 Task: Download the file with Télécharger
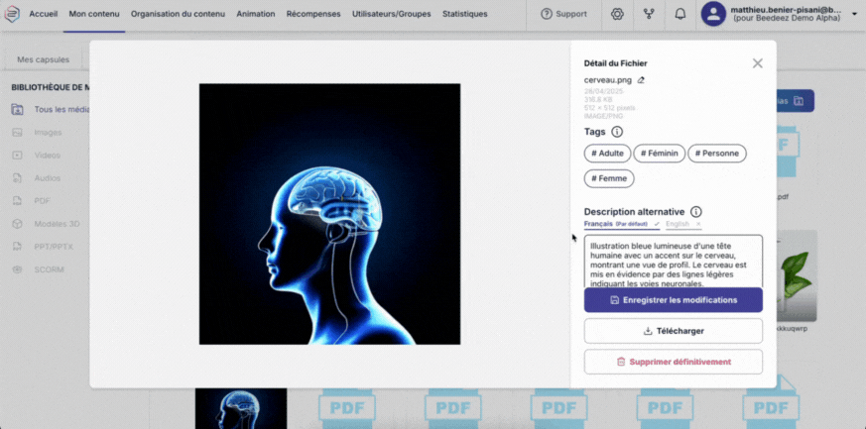(x=673, y=331)
